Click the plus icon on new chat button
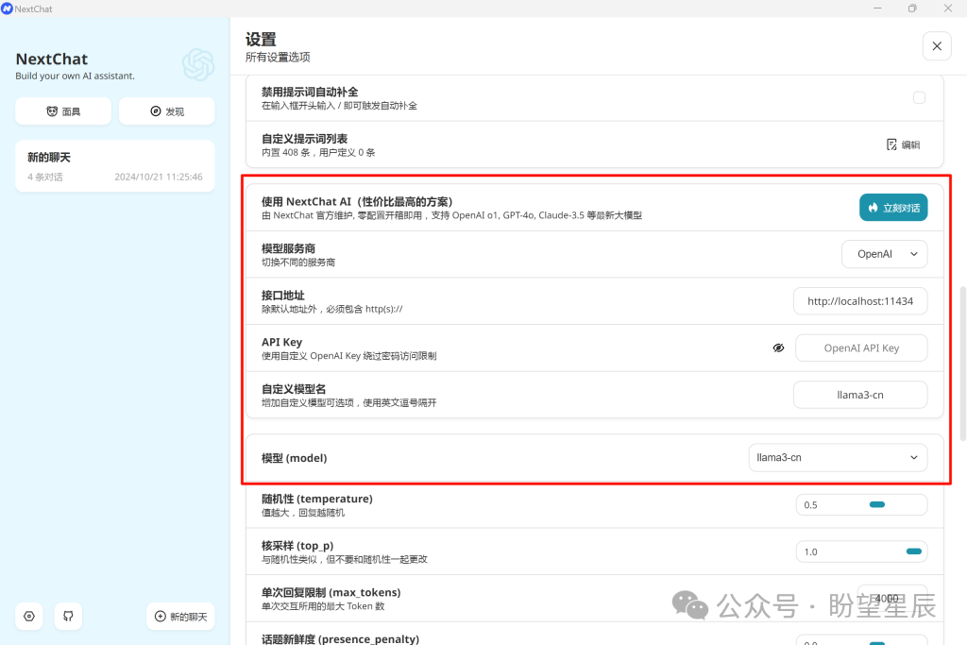Image resolution: width=967 pixels, height=645 pixels. 160,616
